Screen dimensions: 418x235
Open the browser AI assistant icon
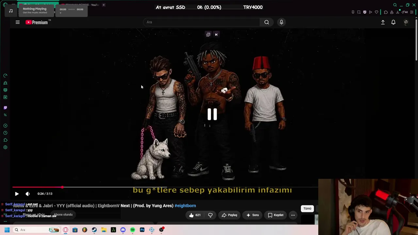(405, 12)
